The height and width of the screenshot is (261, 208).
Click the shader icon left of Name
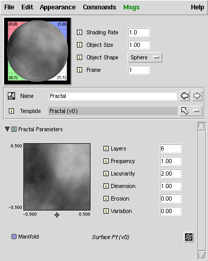(x=11, y=96)
